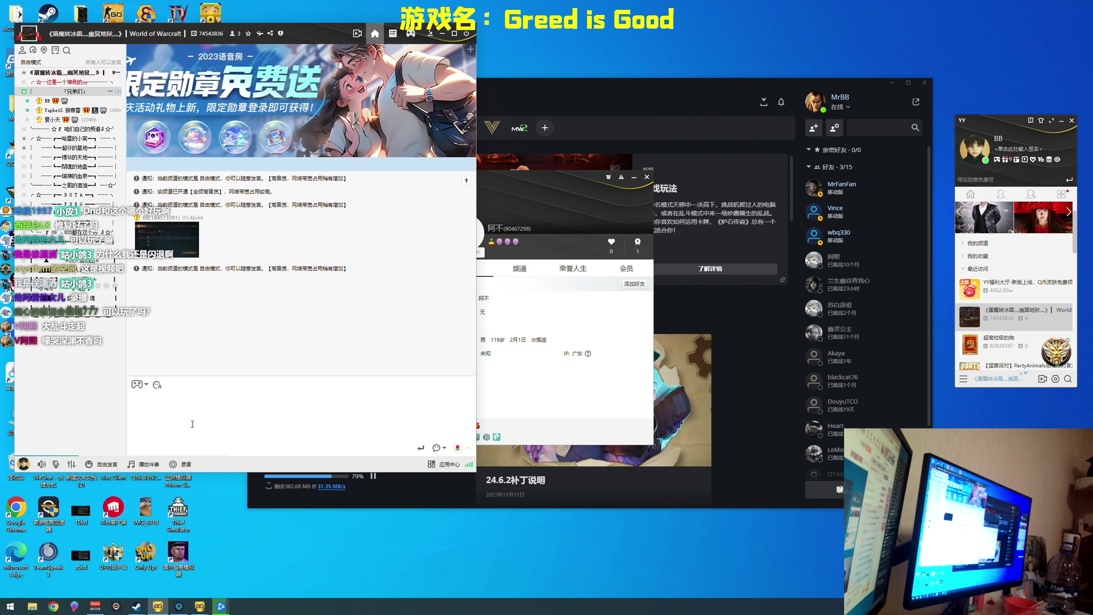Switch to 荣誉人生 tab in profile card
This screenshot has height=615, width=1093.
(x=573, y=268)
